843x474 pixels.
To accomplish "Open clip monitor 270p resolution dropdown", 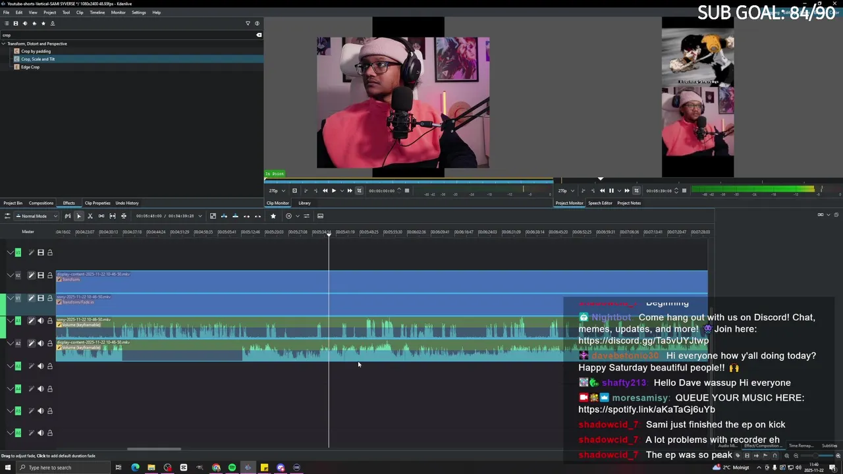I will [x=274, y=191].
